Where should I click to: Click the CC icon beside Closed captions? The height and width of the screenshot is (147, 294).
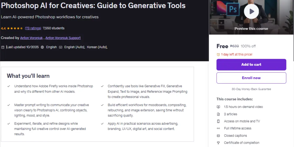pyautogui.click(x=218, y=135)
